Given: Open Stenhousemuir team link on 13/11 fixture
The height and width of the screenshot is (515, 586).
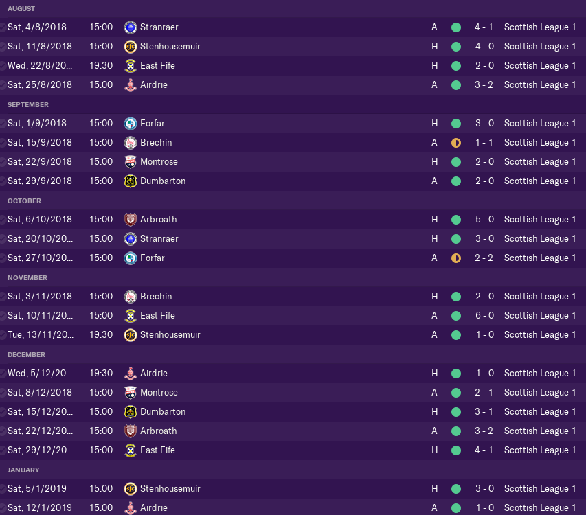Looking at the screenshot, I should click(170, 335).
